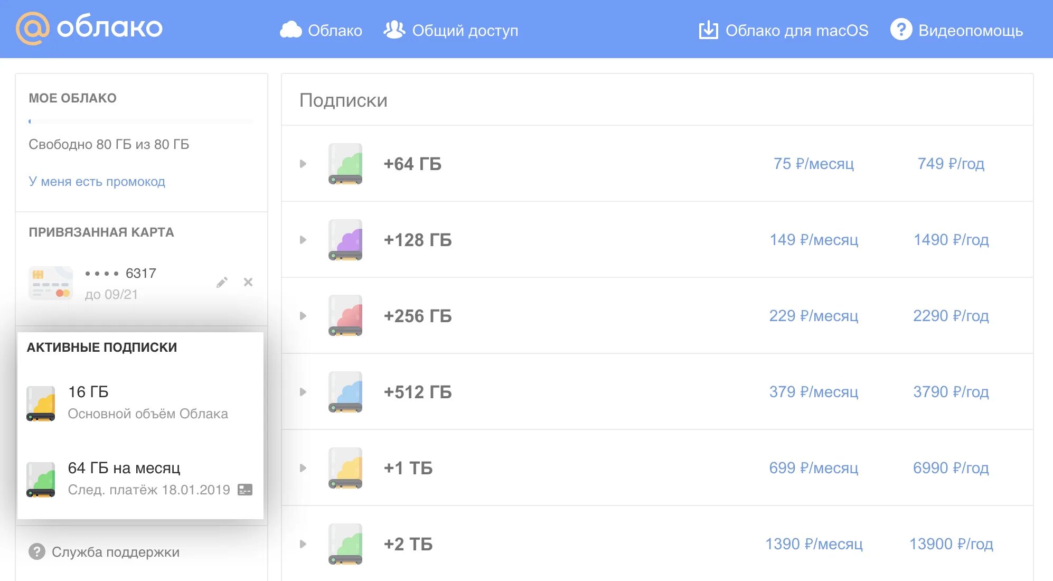Click the link У меня есть промокод
The width and height of the screenshot is (1053, 581).
(x=97, y=181)
